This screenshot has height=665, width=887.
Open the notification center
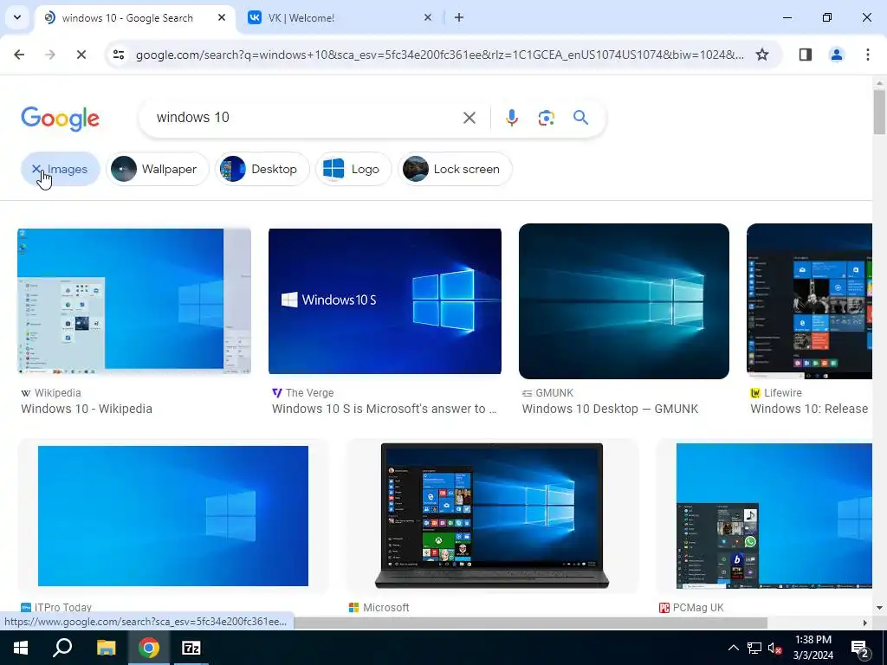click(860, 648)
